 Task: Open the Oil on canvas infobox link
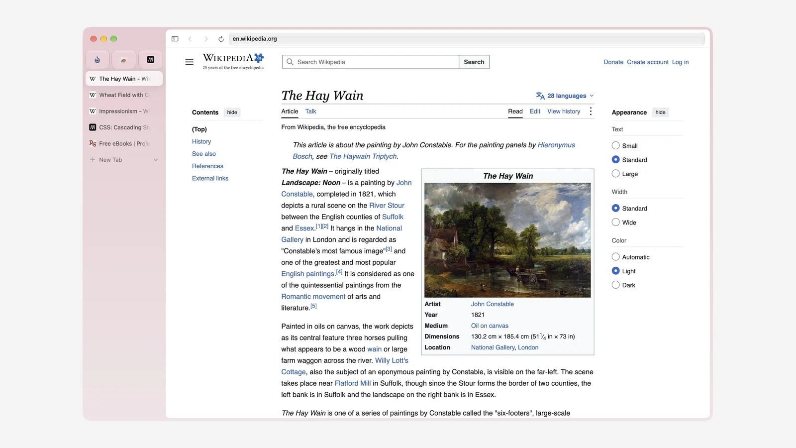(490, 326)
